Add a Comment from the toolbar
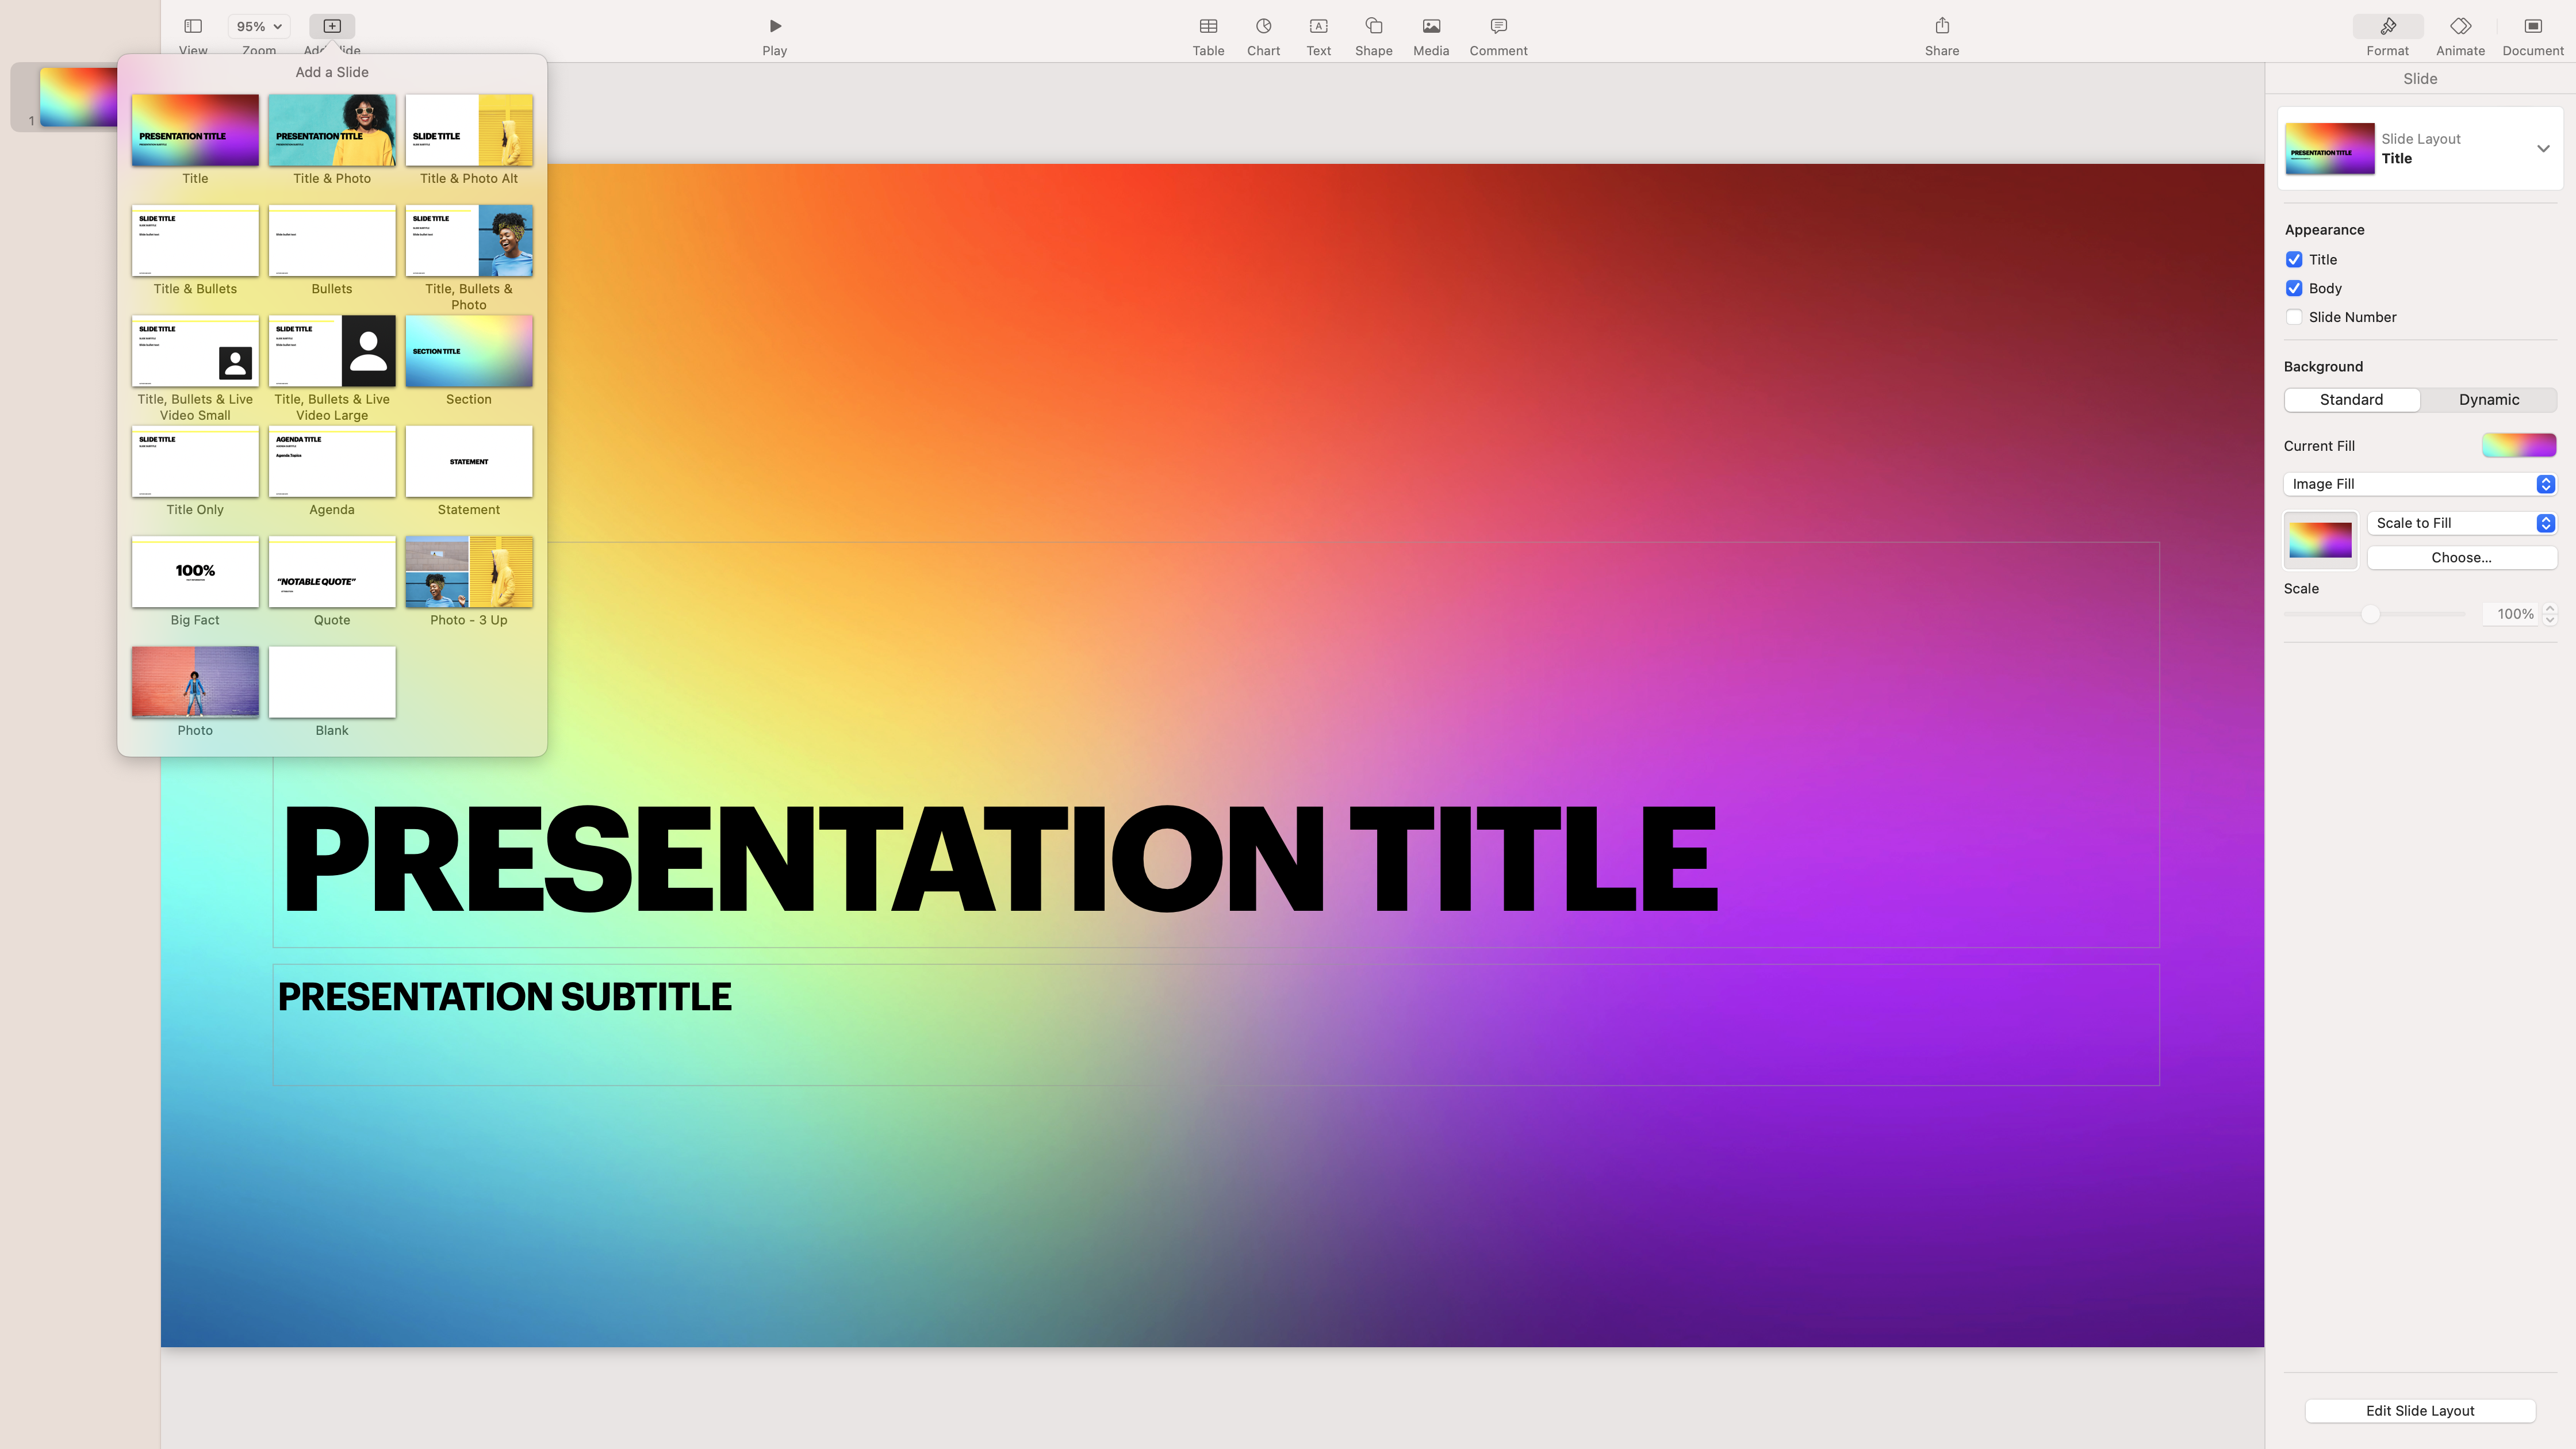The height and width of the screenshot is (1449, 2576). (1498, 26)
